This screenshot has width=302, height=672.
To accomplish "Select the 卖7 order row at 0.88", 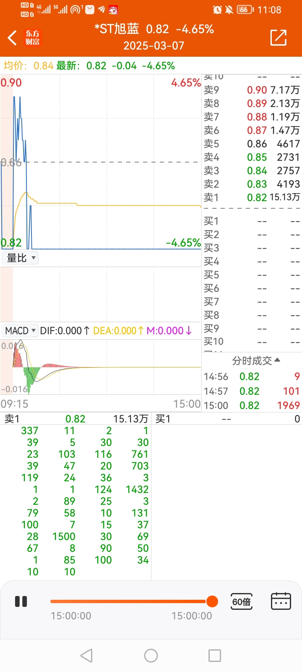I will (x=252, y=117).
